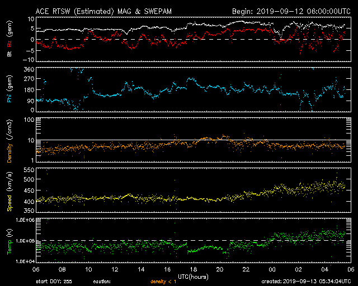Click the ACE RTSW MAG & SWEPAM title

[x=103, y=11]
